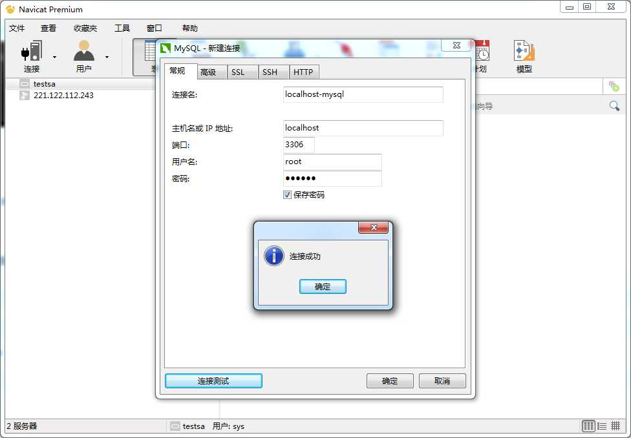Click the Connection plug icon in toolbar

click(x=32, y=51)
